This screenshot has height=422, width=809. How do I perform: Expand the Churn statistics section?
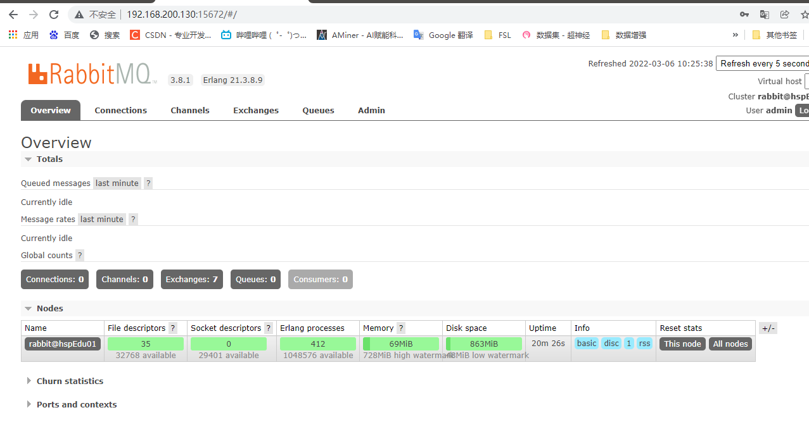click(x=65, y=381)
